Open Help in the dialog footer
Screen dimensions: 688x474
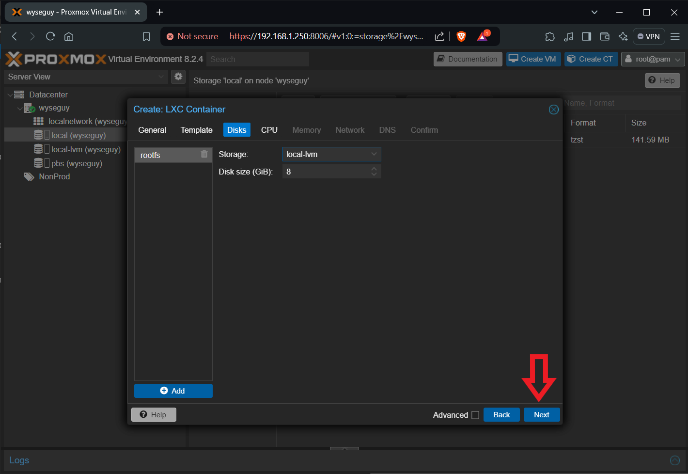point(154,414)
